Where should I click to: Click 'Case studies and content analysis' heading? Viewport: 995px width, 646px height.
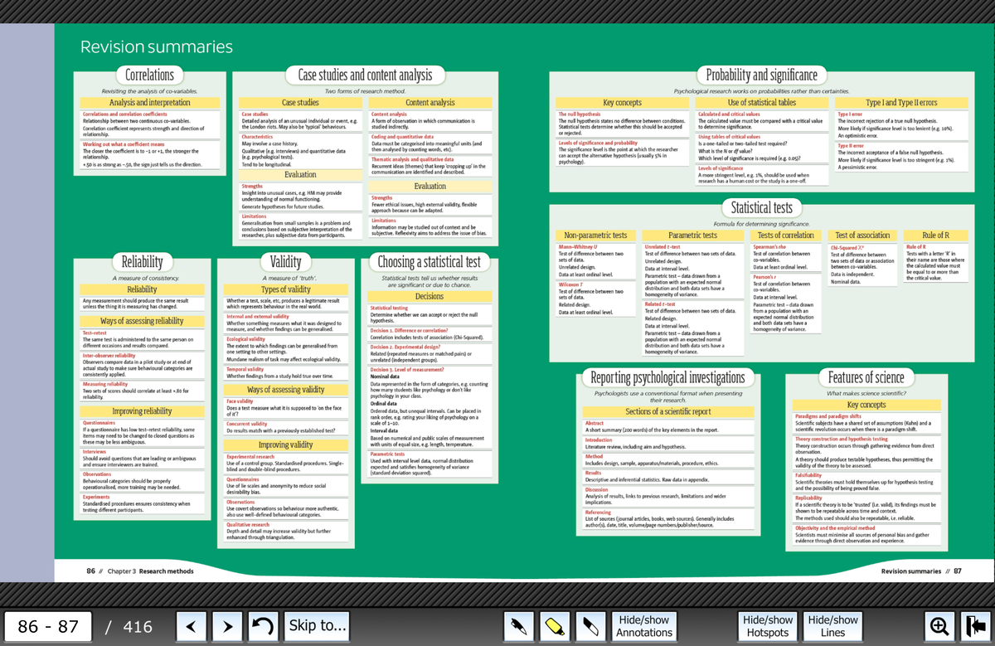coord(365,75)
